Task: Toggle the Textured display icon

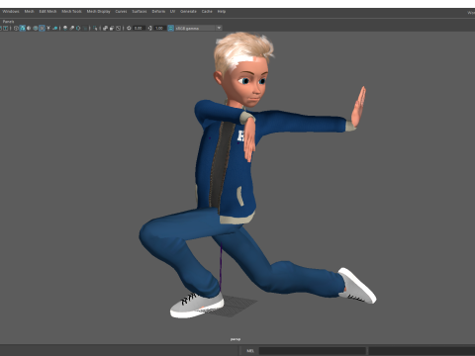Action: tap(42, 28)
